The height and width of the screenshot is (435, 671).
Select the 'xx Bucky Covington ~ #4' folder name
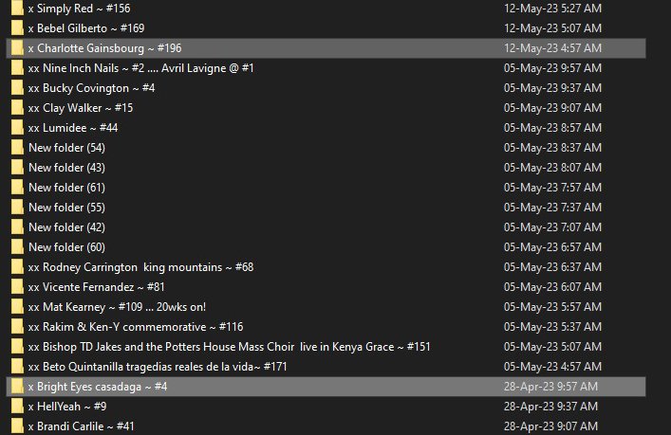[x=91, y=88]
